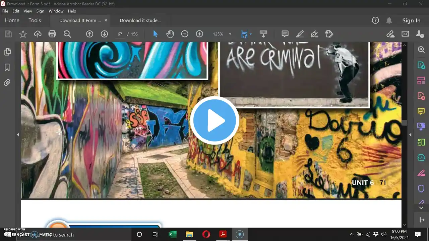Screen dimensions: 429x241
Task: Toggle the page thumbnails panel
Action: (x=7, y=52)
